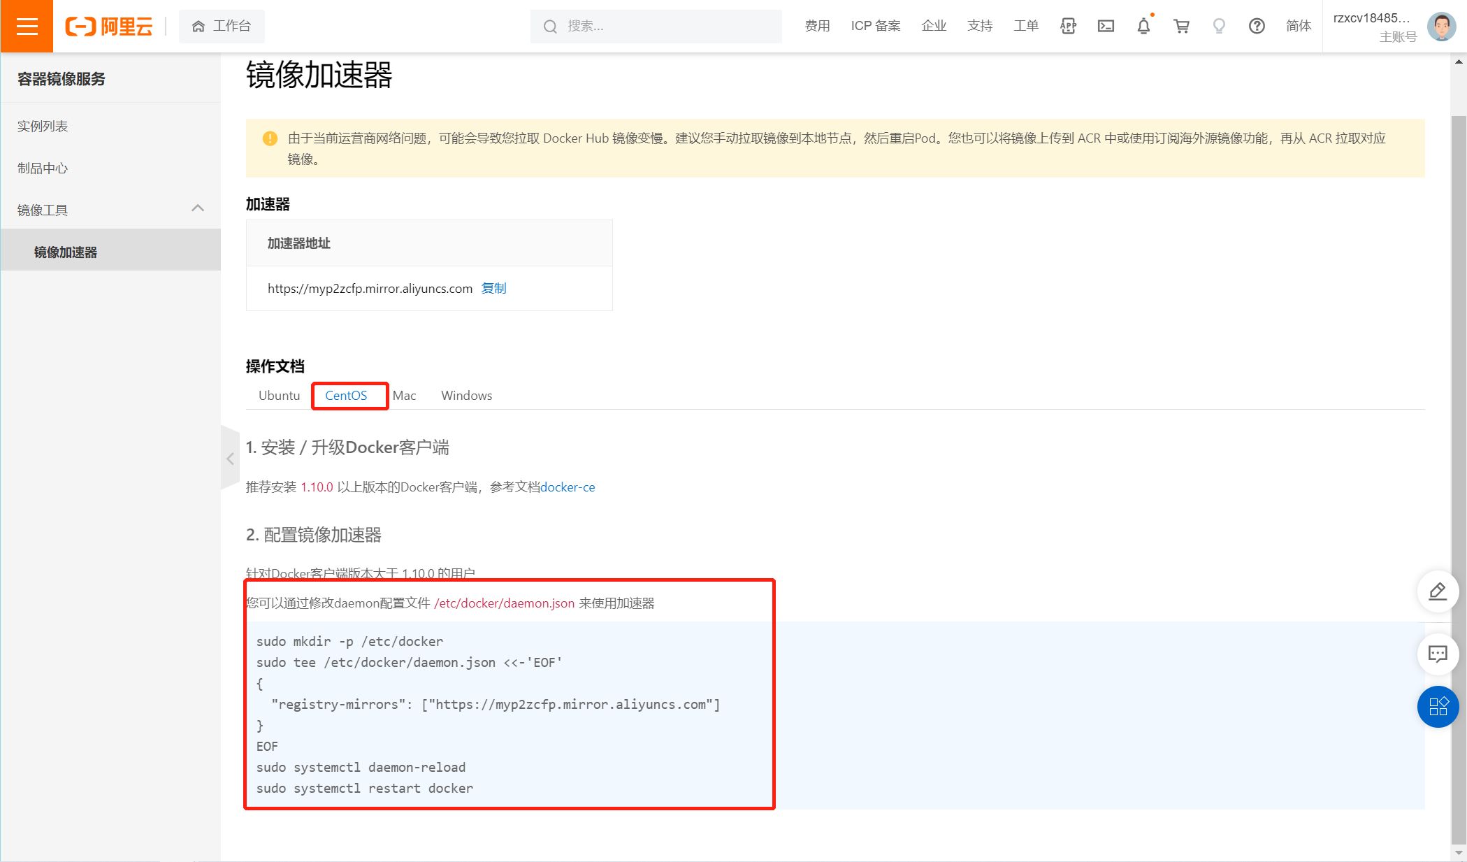
Task: Click the 镜像加速器 page heading
Action: click(x=319, y=75)
